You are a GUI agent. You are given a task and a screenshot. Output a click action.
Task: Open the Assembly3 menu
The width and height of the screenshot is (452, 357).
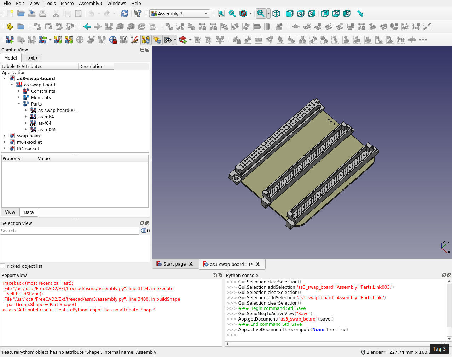(90, 3)
